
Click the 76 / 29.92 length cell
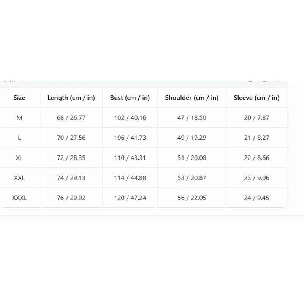click(x=71, y=198)
